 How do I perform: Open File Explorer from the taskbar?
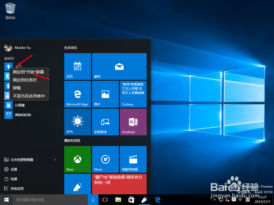click(118, 200)
